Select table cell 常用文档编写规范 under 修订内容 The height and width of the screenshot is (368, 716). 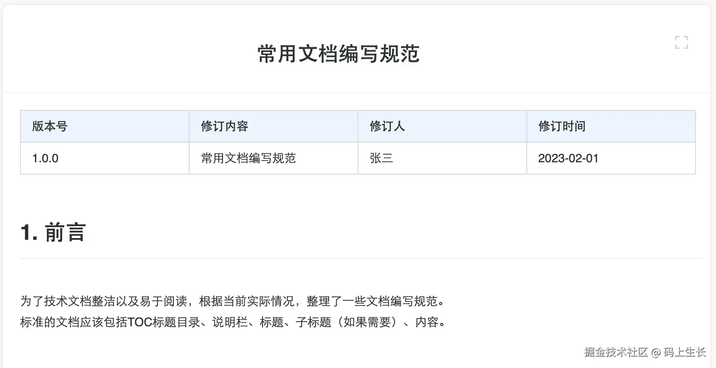pos(248,158)
